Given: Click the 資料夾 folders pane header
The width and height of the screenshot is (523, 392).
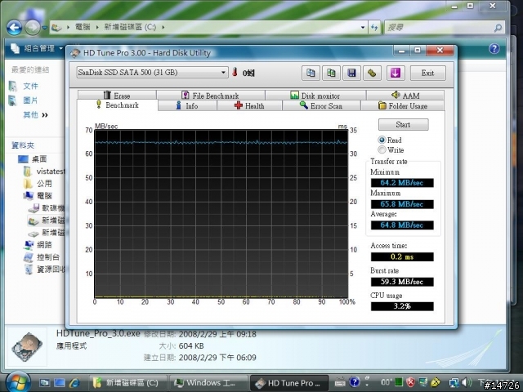Looking at the screenshot, I should pos(23,145).
